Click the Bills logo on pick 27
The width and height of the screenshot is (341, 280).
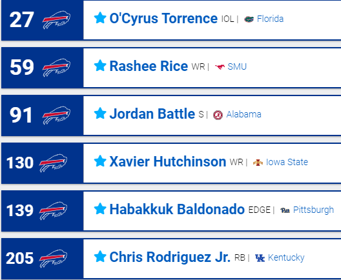(56, 20)
